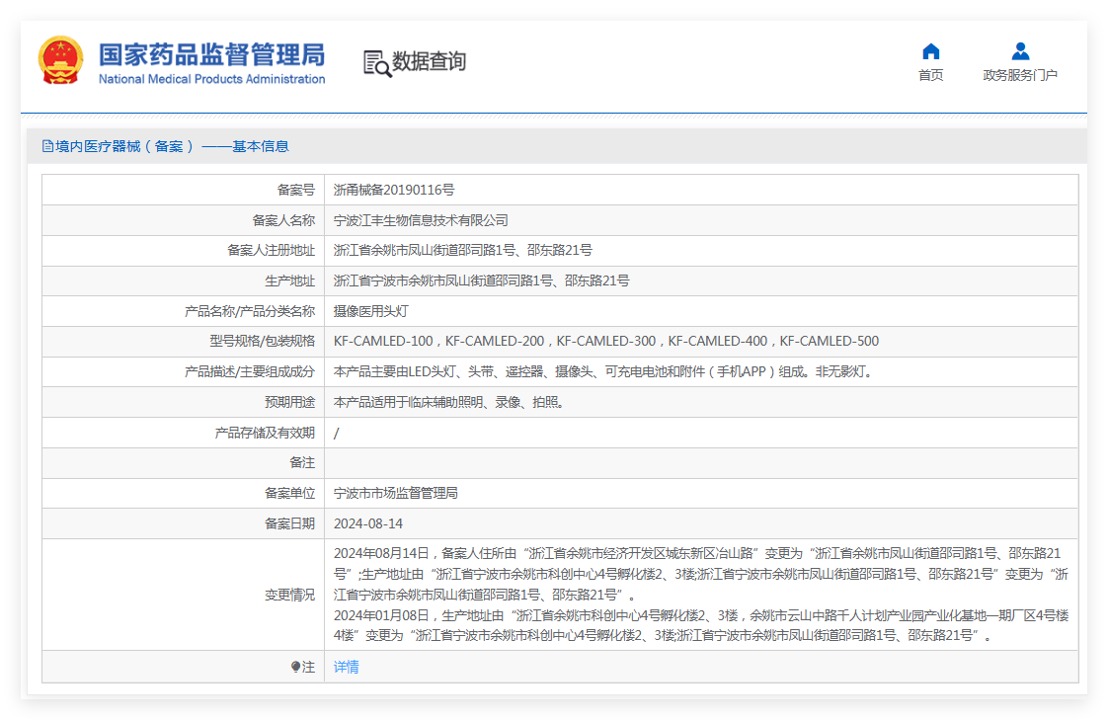Click the 境内医疗器械（备案）header text
This screenshot has width=1108, height=720.
point(124,146)
